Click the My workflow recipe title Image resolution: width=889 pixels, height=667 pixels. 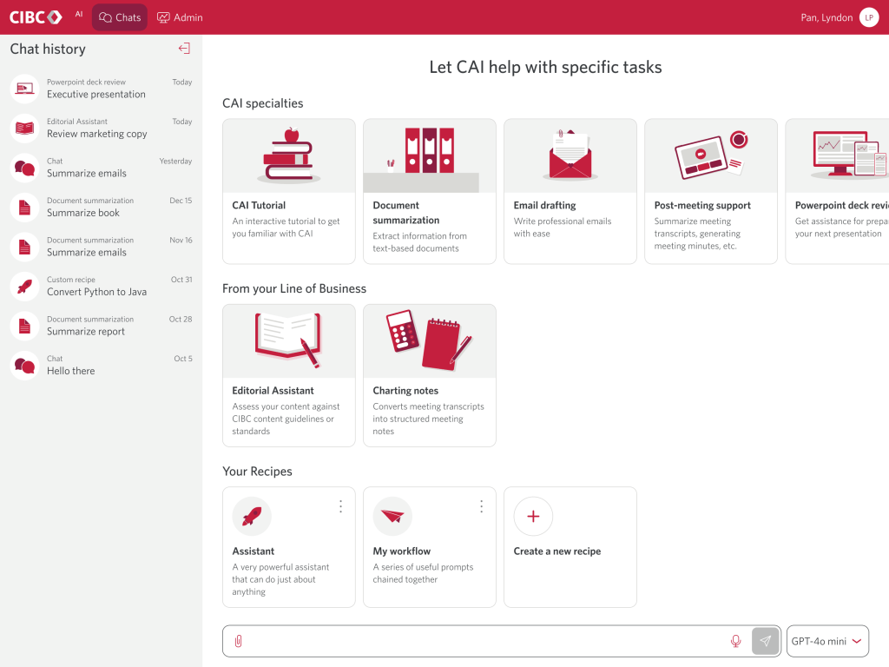point(401,551)
